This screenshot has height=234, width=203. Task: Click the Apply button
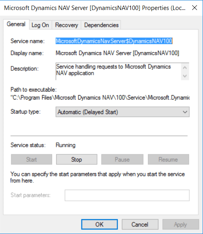coord(181,224)
